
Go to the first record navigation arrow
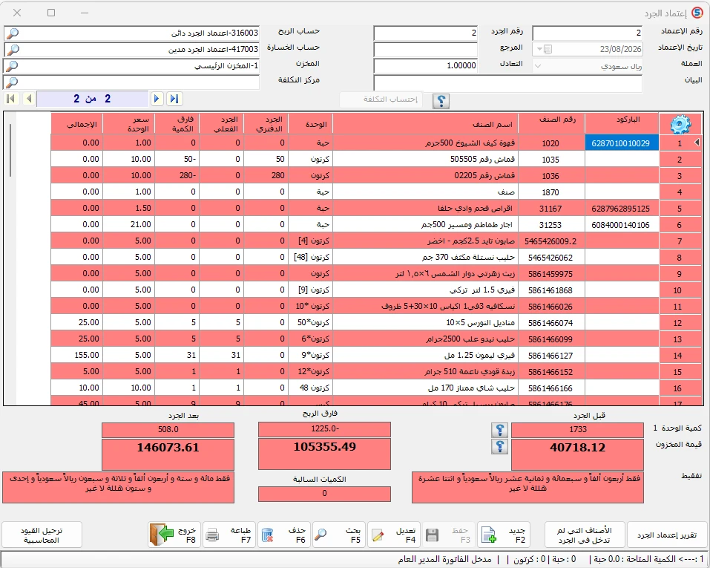point(12,98)
